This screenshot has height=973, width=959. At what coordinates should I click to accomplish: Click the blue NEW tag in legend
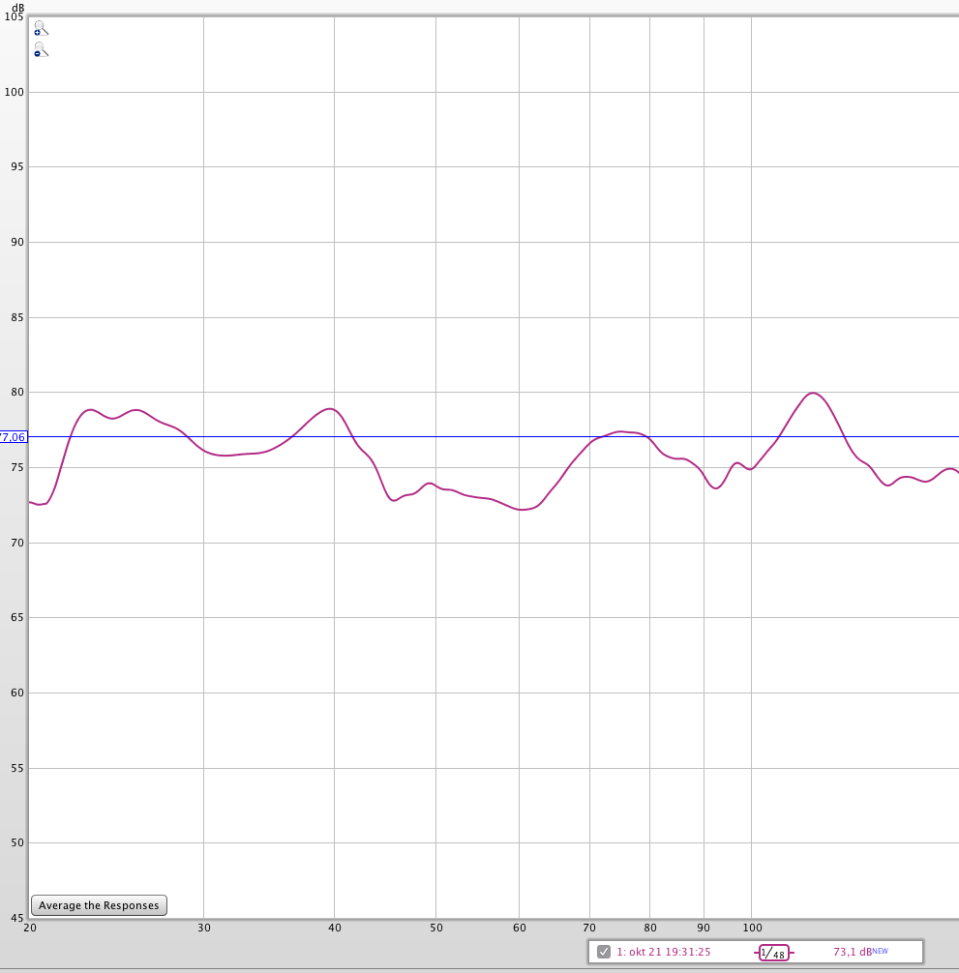(881, 950)
